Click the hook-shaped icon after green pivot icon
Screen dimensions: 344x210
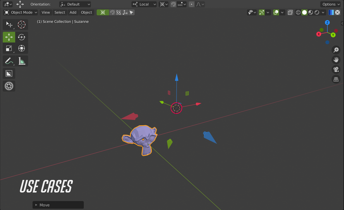112,13
